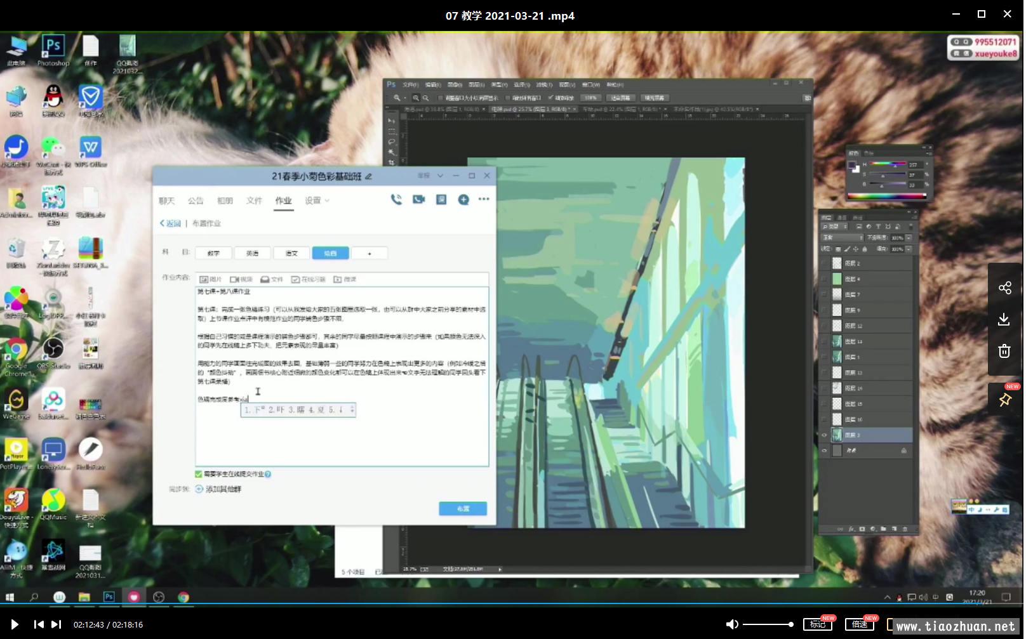Delete the video with the trash icon
1026x639 pixels.
pos(1004,351)
